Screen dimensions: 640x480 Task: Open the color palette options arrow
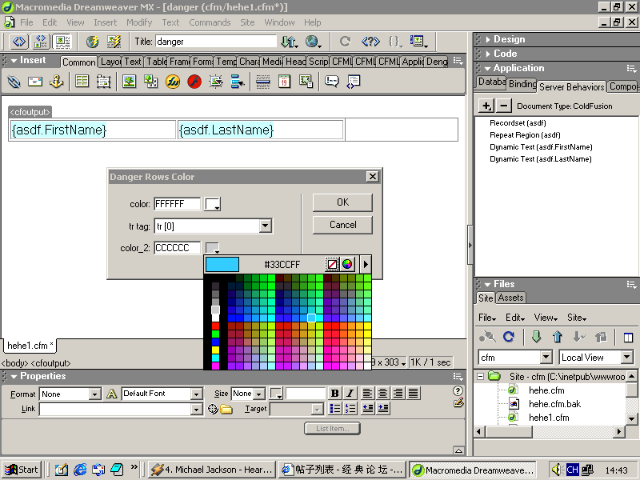(x=366, y=264)
